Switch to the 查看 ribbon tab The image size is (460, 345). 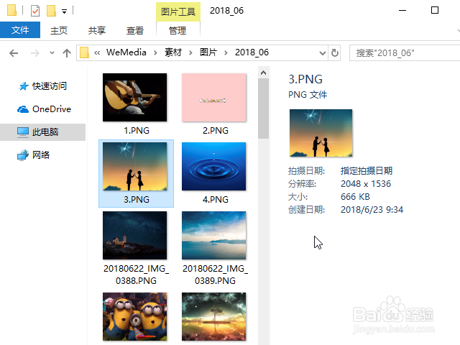tap(135, 30)
